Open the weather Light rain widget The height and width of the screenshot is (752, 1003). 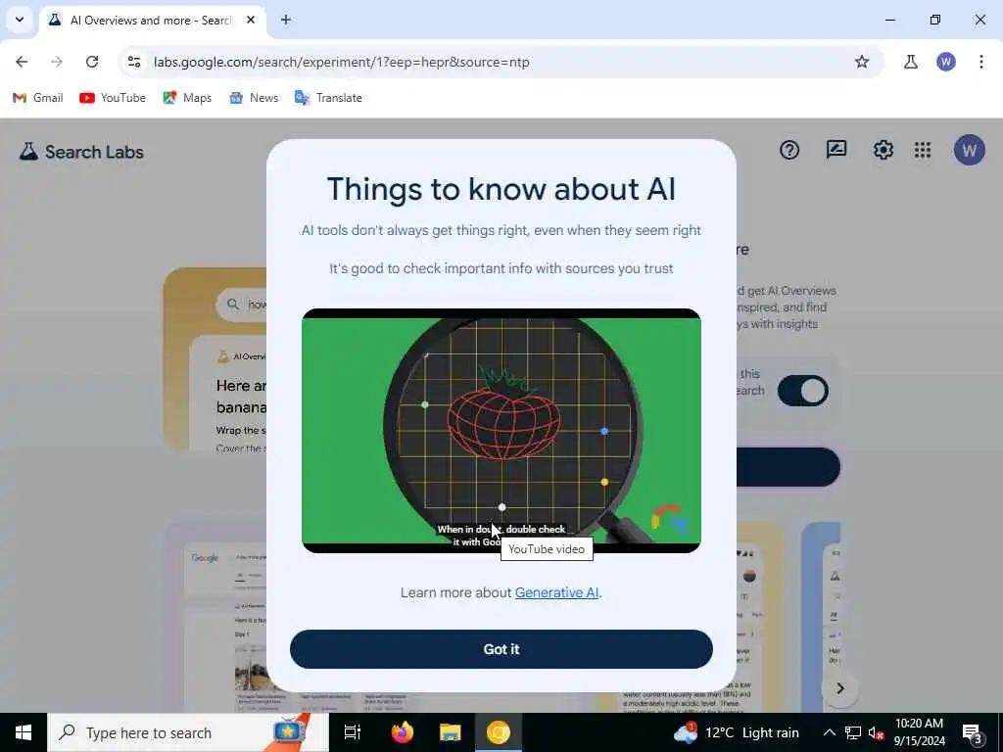(737, 732)
